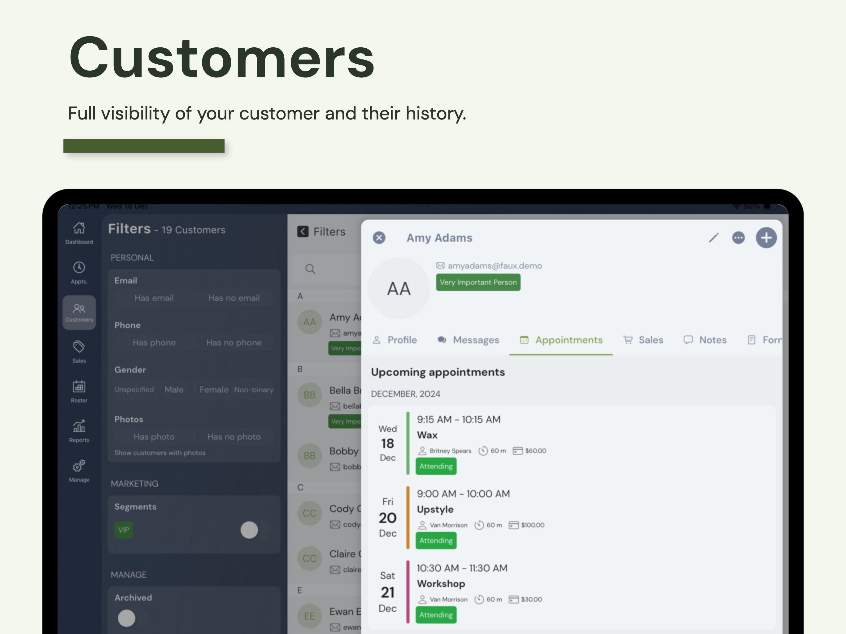Select the Has email filter
This screenshot has height=634, width=846.
point(154,298)
